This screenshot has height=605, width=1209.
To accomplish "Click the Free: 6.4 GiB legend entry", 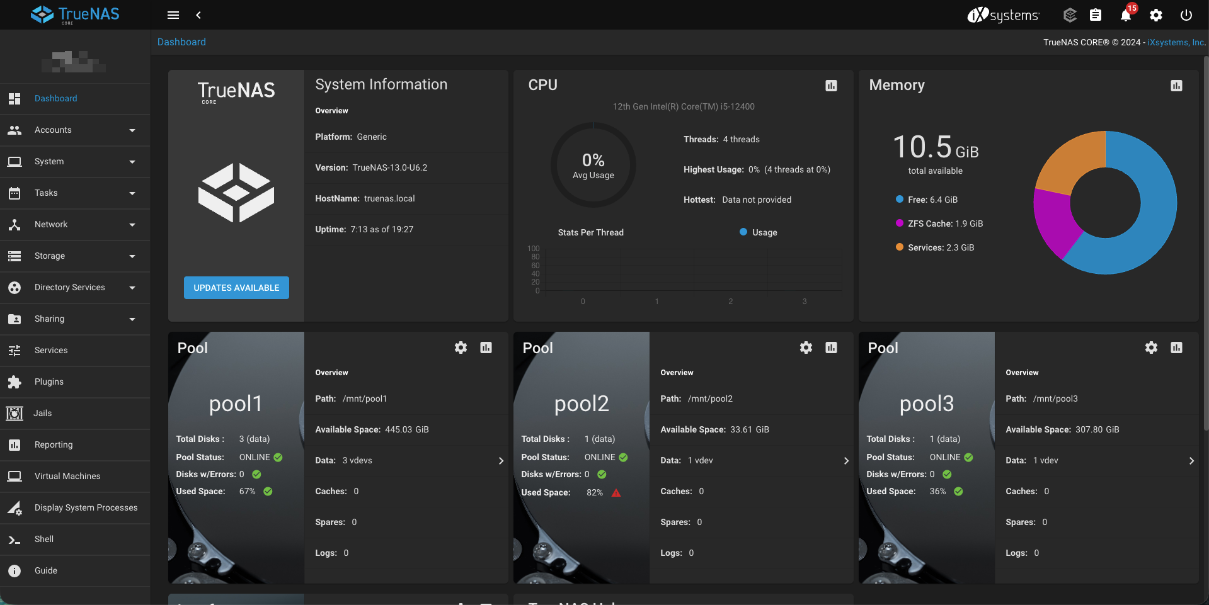I will pyautogui.click(x=927, y=200).
